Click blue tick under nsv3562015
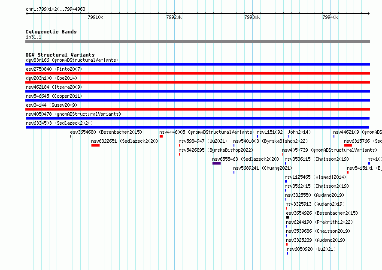The height and width of the screenshot is (270, 382). [285, 190]
